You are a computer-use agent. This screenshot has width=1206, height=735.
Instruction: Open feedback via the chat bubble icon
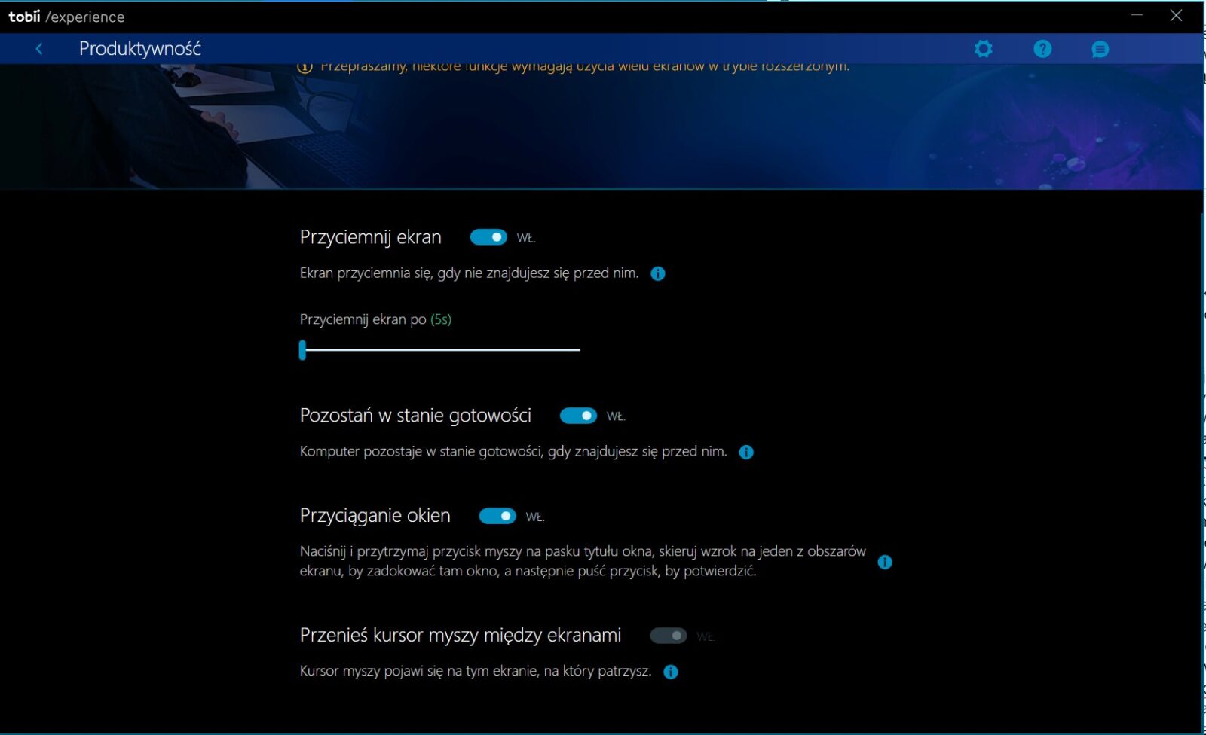coord(1100,50)
